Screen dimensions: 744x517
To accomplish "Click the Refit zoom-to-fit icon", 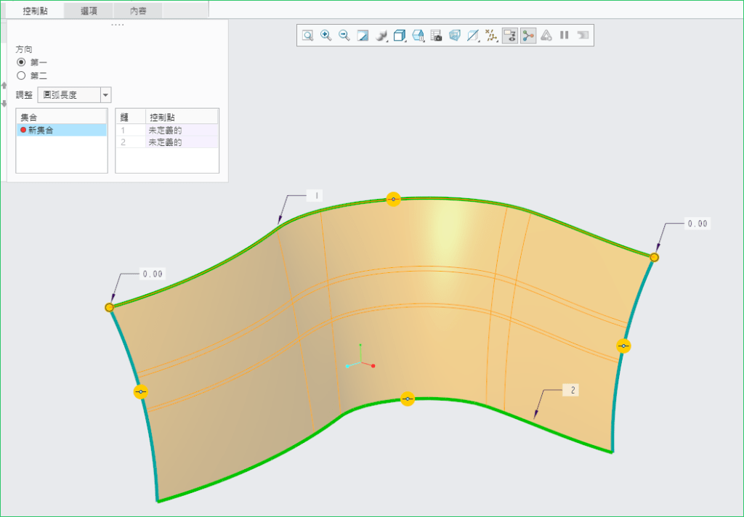I will coord(308,36).
